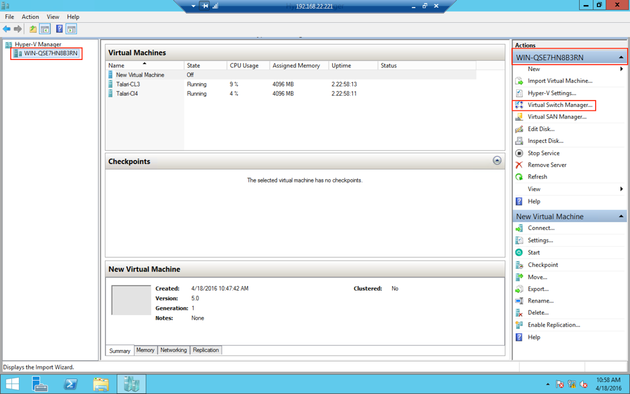Switch to the Replication tab
The height and width of the screenshot is (394, 630).
click(206, 351)
